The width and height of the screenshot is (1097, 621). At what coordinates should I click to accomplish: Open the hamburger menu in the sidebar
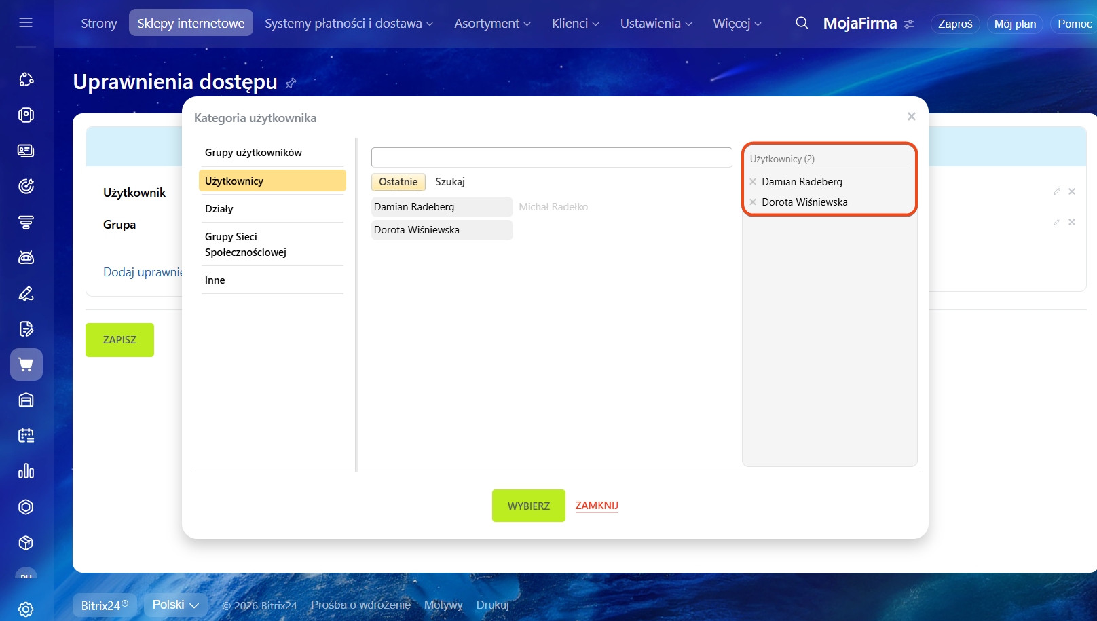click(26, 23)
